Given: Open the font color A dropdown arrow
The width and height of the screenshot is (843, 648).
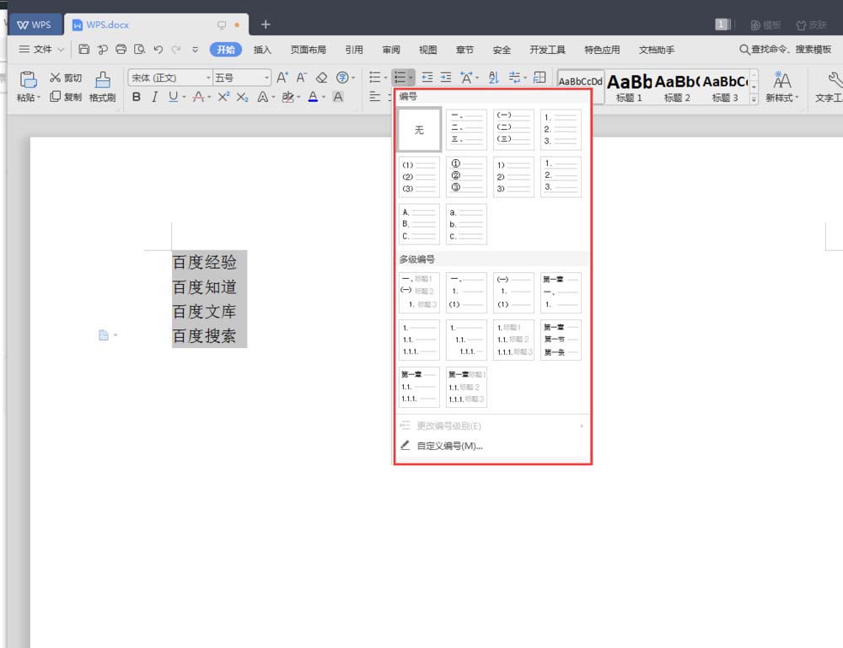Looking at the screenshot, I should [324, 98].
